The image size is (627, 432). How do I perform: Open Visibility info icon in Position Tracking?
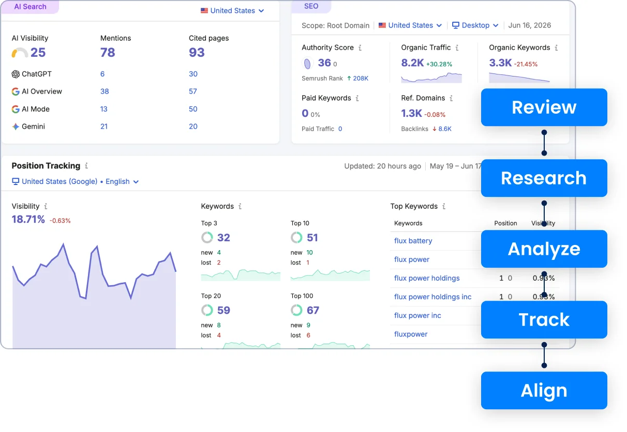(46, 206)
